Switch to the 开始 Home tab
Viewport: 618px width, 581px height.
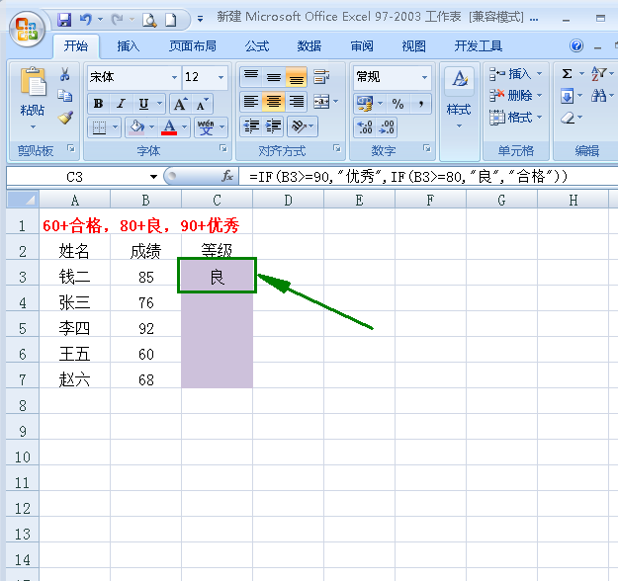(76, 46)
